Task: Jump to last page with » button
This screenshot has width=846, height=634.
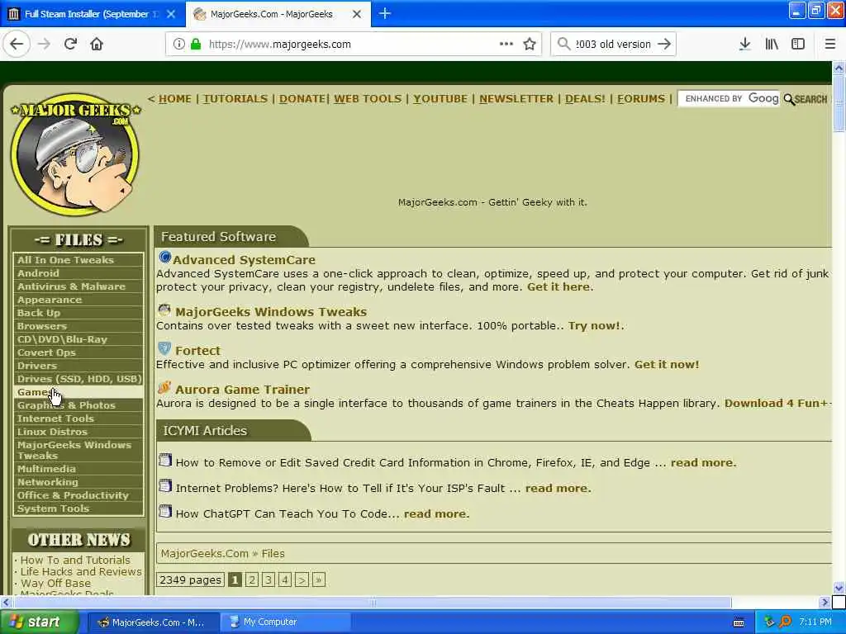Action: tap(318, 580)
